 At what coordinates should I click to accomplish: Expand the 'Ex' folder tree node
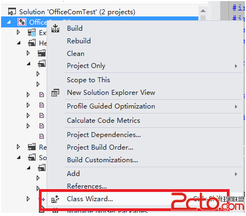pos(18,32)
